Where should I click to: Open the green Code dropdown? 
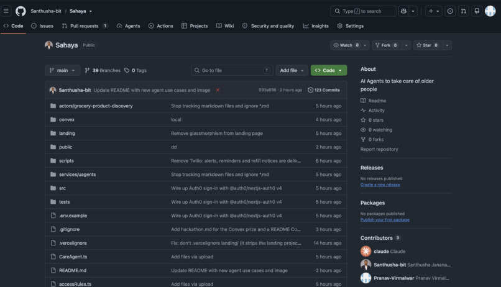[329, 70]
